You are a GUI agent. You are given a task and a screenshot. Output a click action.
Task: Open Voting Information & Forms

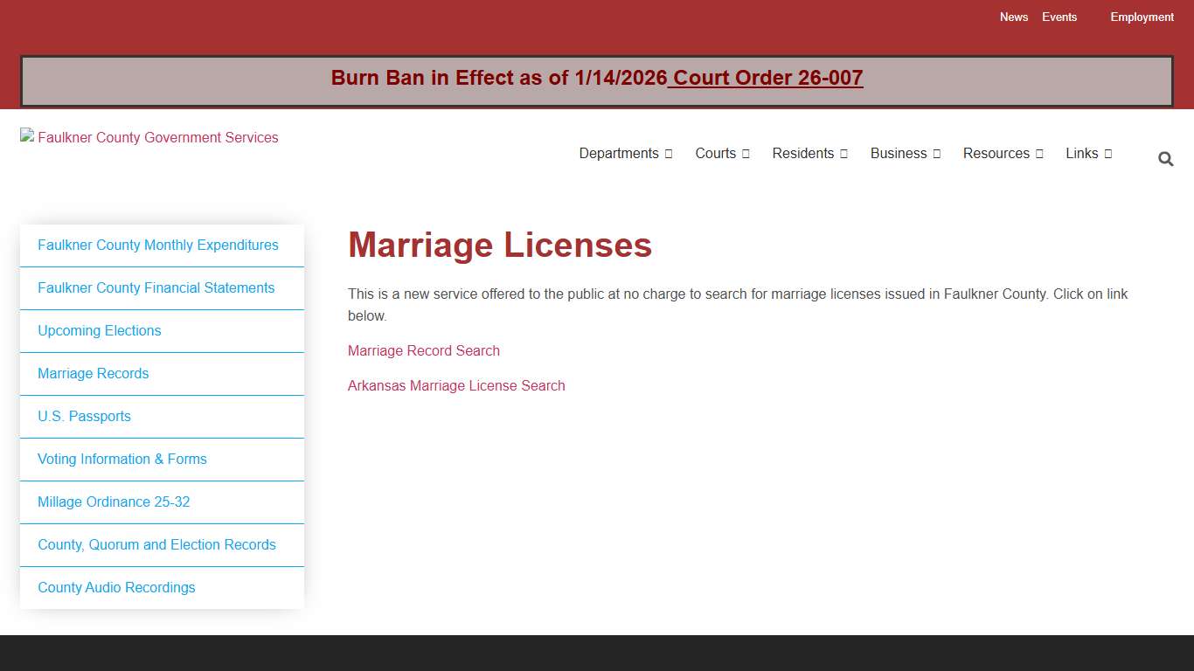click(122, 459)
